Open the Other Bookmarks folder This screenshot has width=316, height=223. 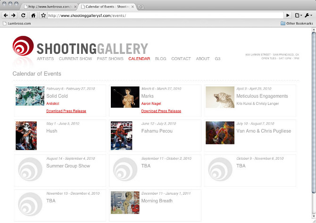(x=297, y=24)
